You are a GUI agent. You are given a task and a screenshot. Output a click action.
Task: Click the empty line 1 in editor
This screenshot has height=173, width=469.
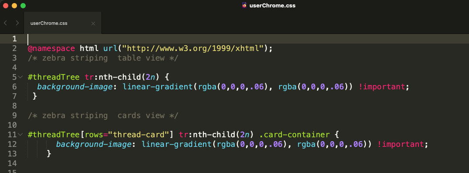point(245,39)
